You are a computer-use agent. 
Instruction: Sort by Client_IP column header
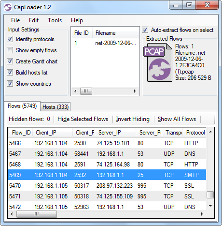pos(53,133)
